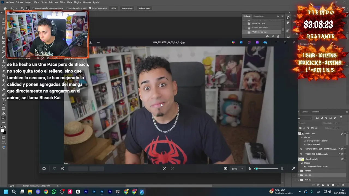Toggle 'Zoom con arrastre' checkbox

90,8
